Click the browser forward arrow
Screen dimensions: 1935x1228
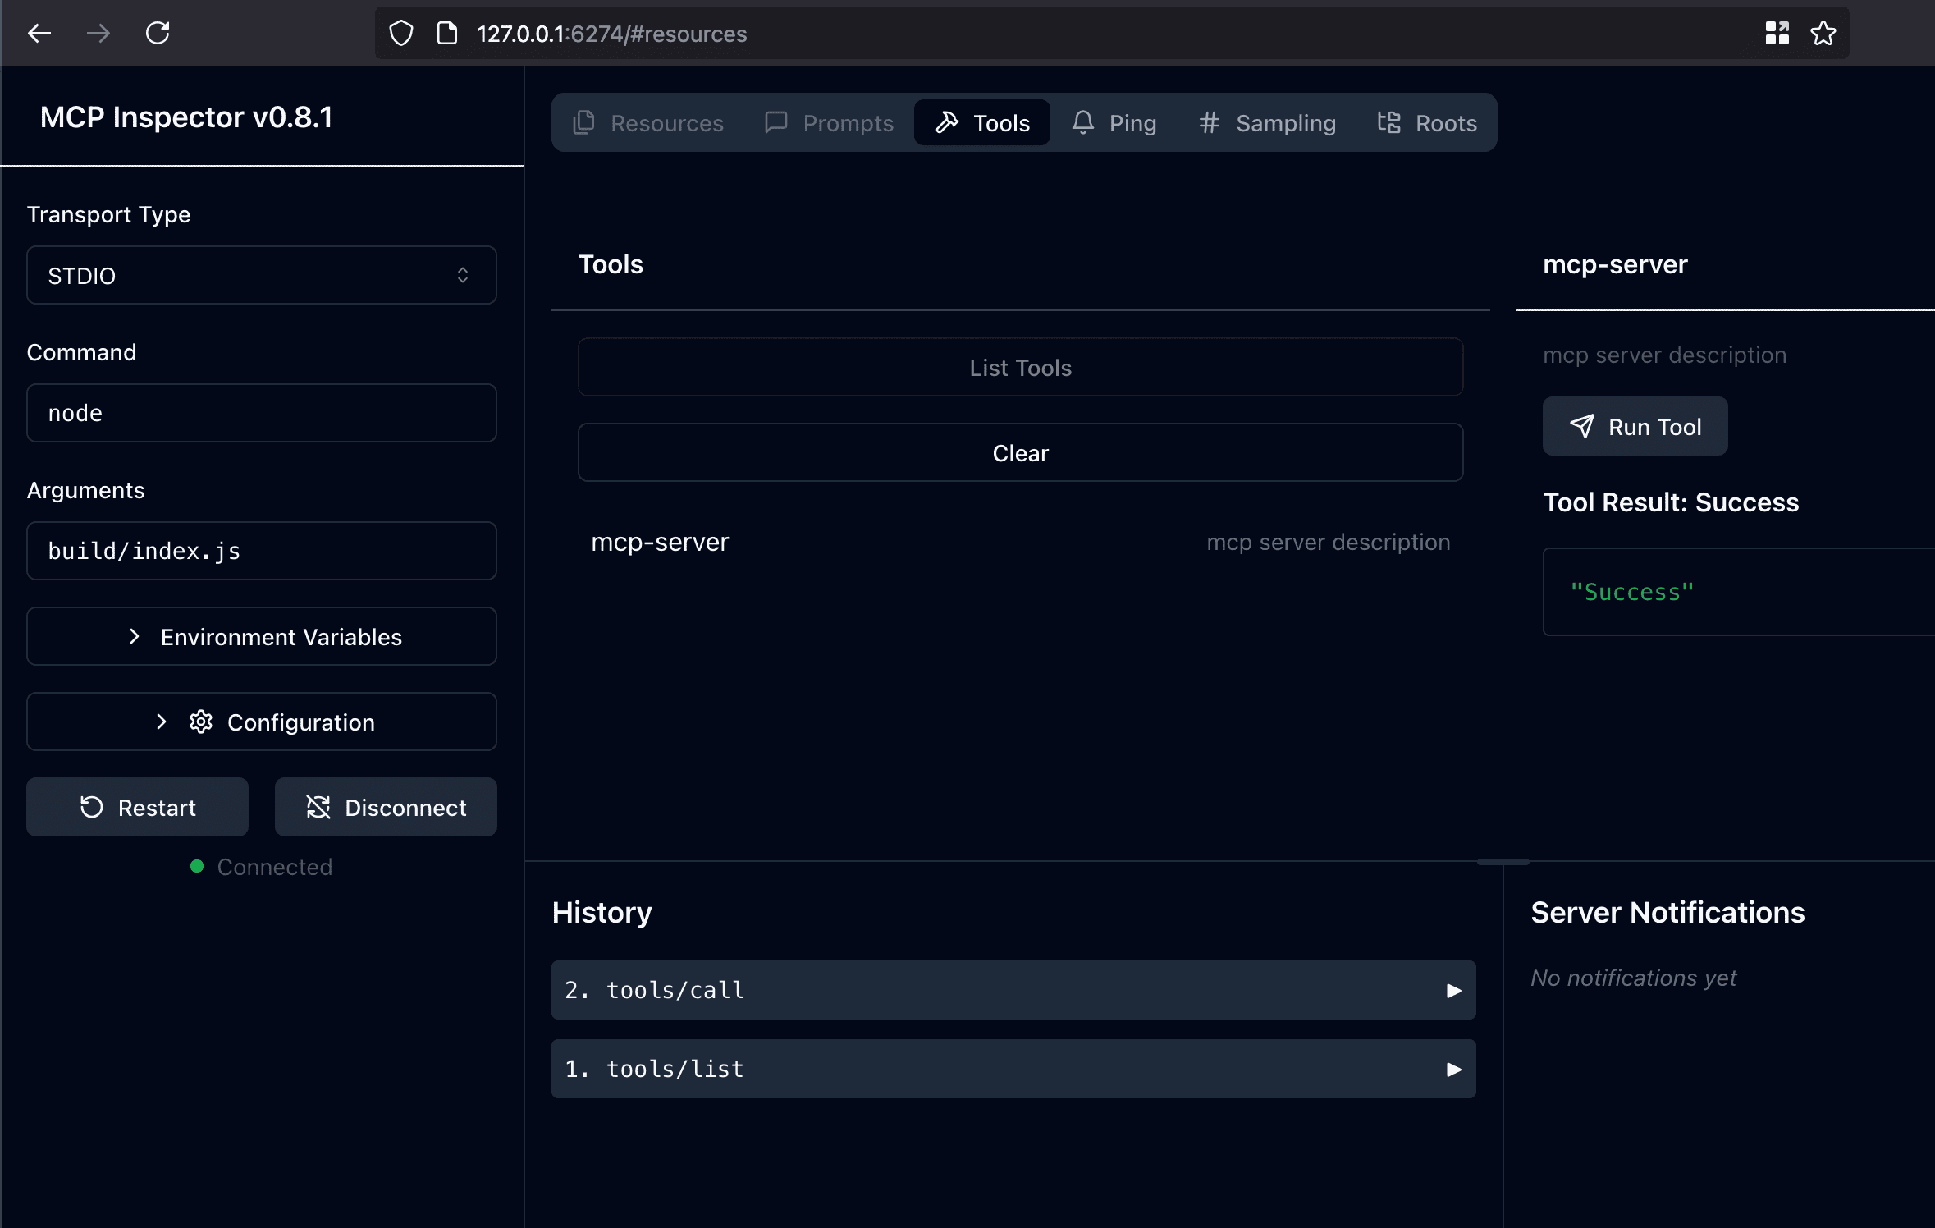coord(98,34)
